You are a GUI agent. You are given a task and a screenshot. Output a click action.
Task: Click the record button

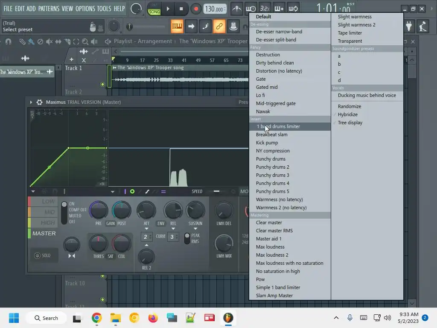coord(196,9)
